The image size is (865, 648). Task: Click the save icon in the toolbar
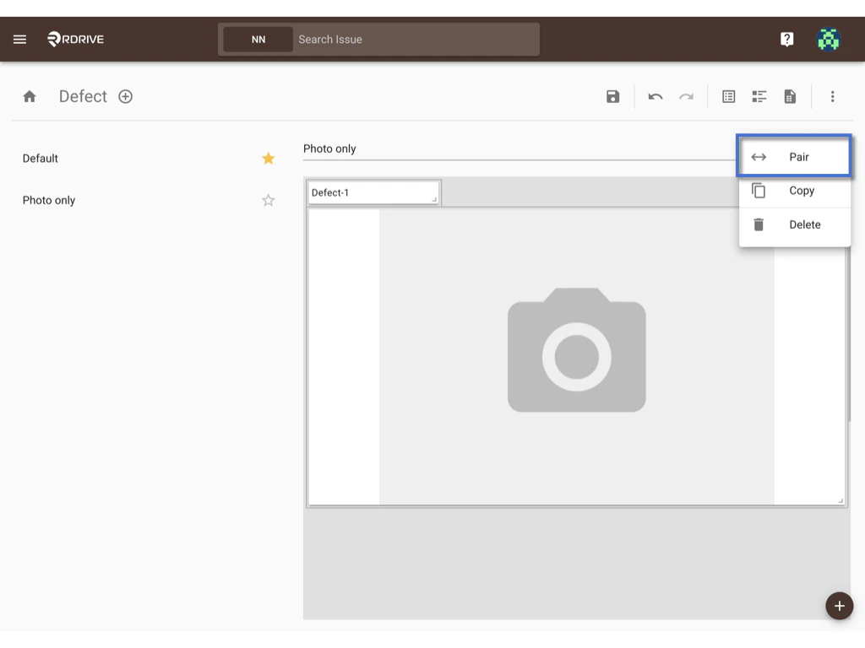tap(612, 96)
